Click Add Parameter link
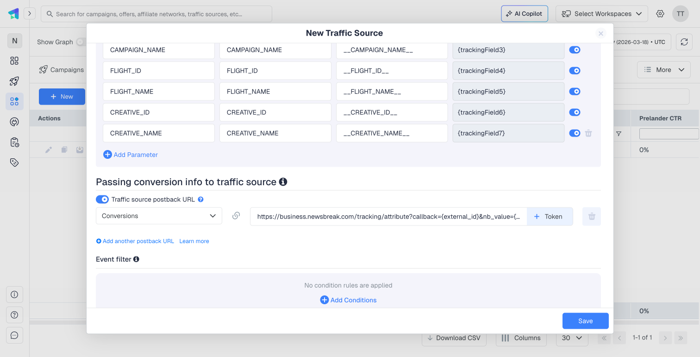 (x=131, y=155)
